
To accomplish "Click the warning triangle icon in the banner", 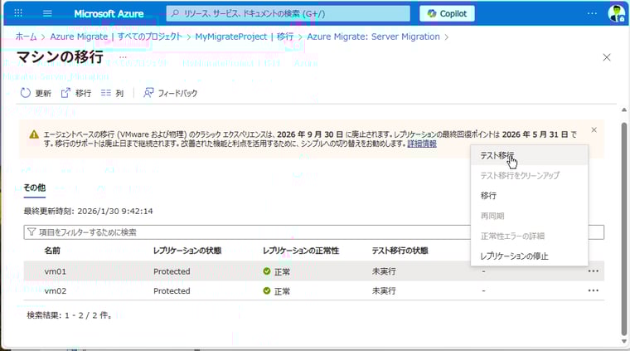I will click(34, 134).
